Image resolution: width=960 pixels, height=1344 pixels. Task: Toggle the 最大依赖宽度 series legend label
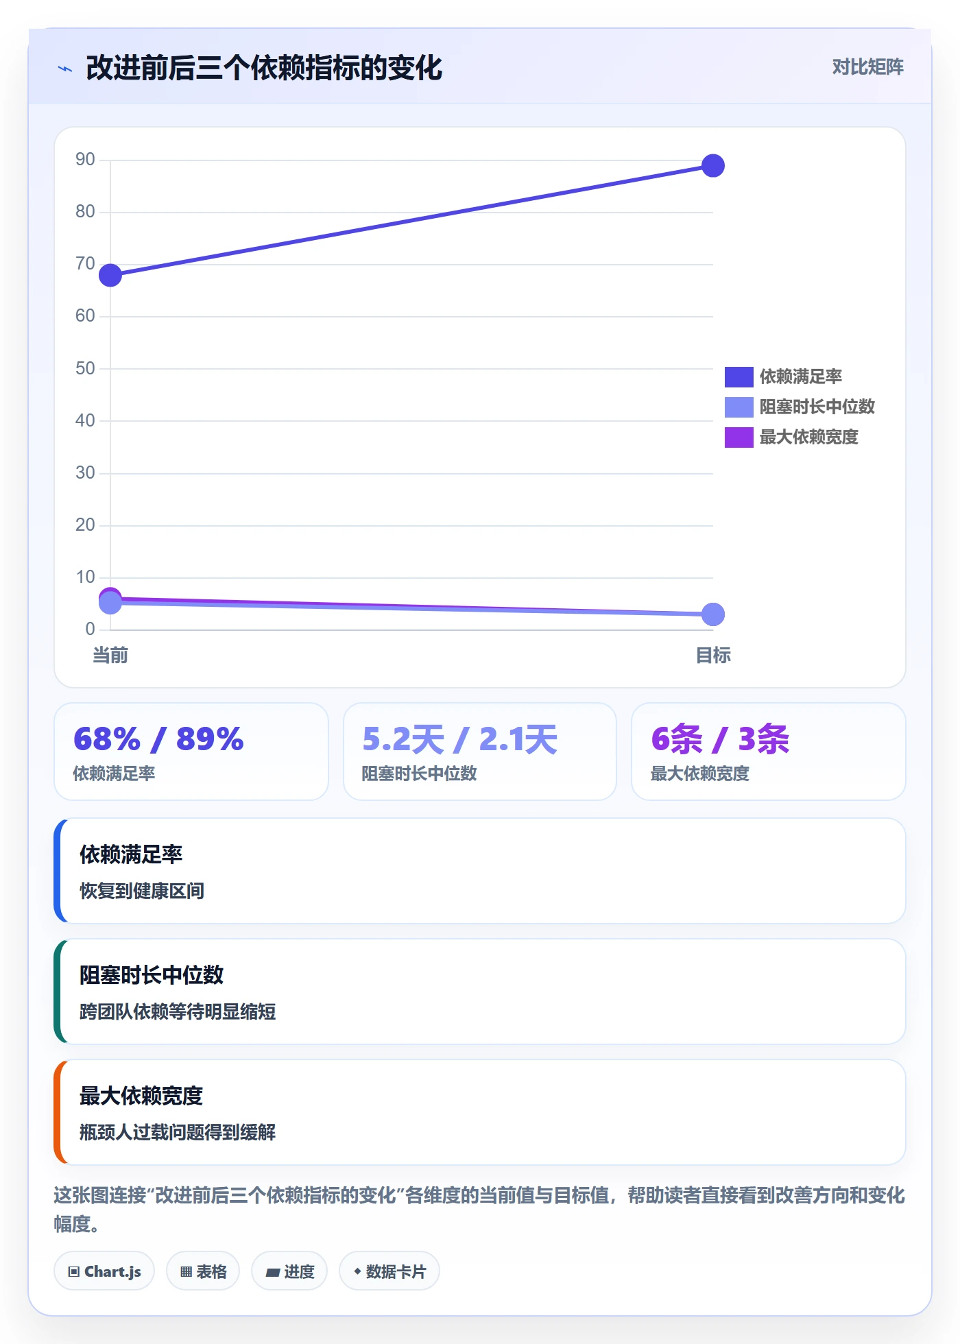tap(808, 437)
